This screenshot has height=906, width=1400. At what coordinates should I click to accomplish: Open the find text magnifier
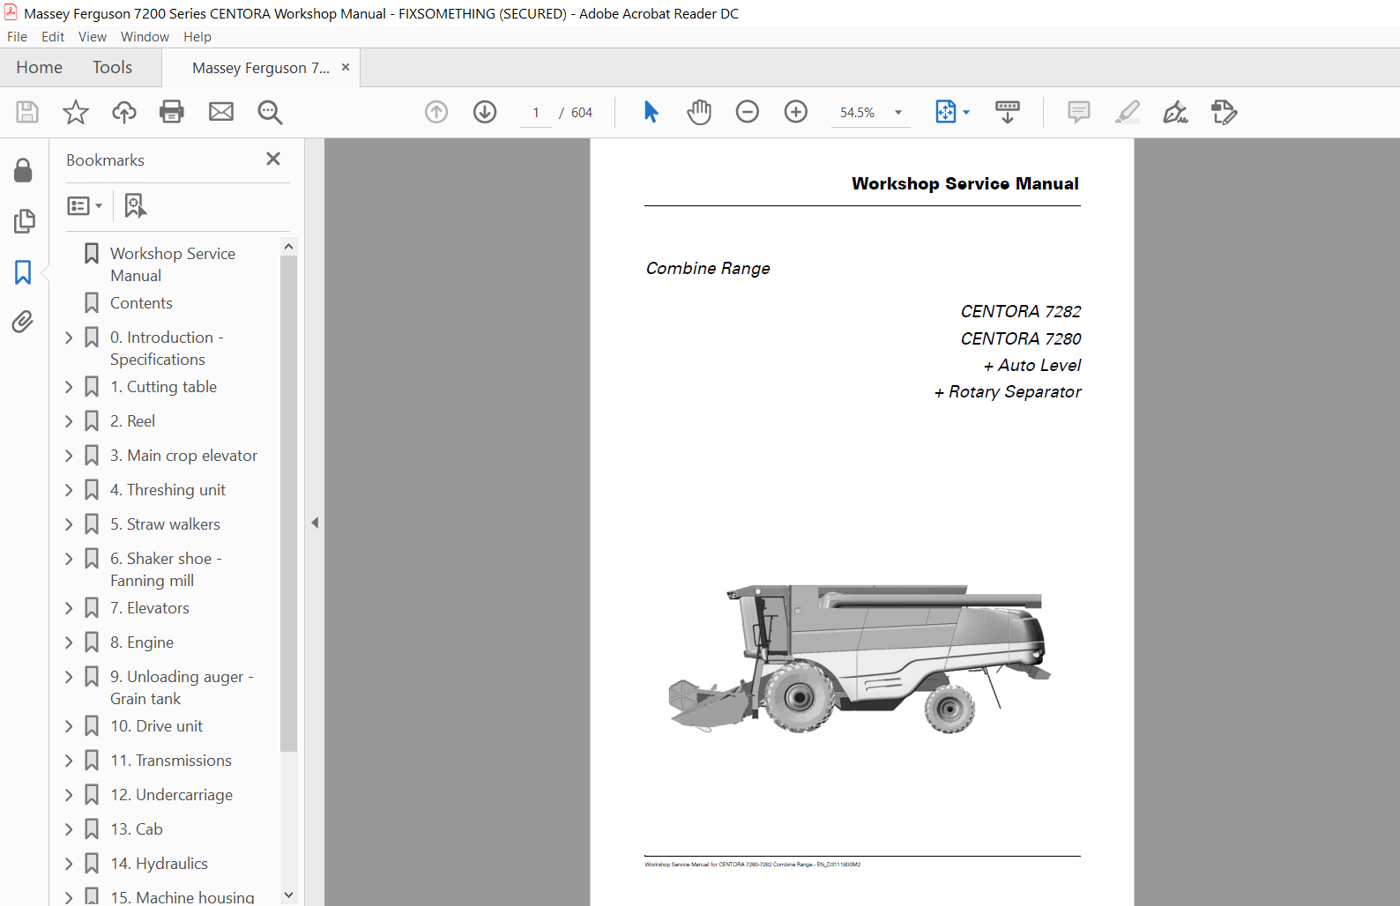[270, 112]
